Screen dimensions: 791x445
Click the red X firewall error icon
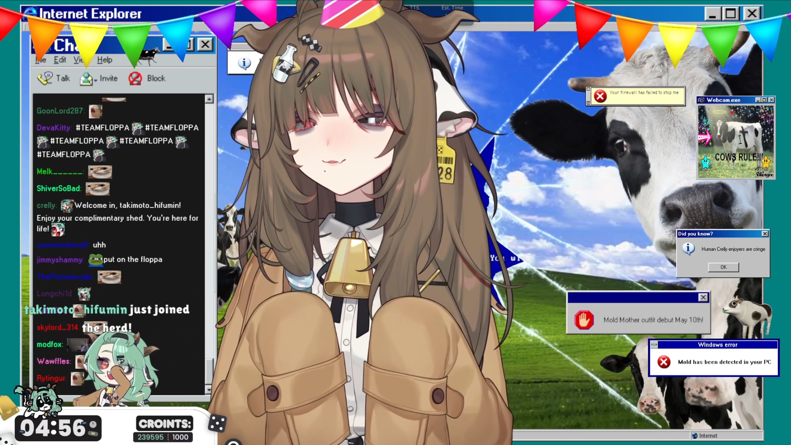(600, 96)
